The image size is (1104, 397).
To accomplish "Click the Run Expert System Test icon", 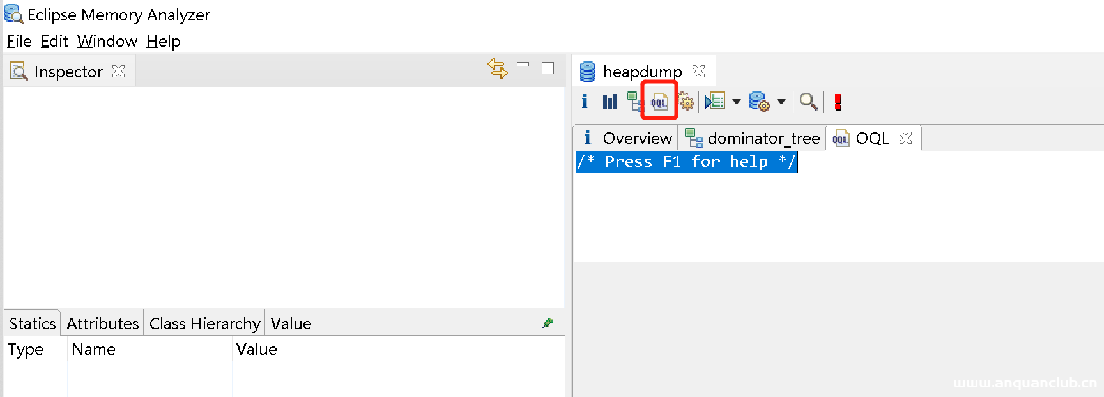I will tap(715, 102).
